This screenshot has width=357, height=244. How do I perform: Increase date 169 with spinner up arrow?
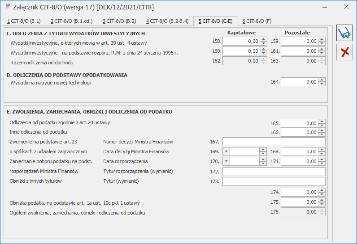click(x=263, y=149)
